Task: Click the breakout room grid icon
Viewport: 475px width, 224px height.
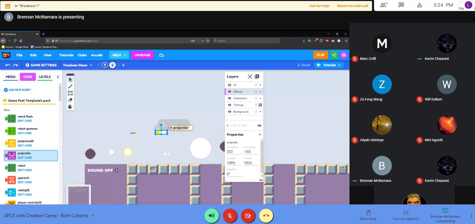Action: (8, 6)
